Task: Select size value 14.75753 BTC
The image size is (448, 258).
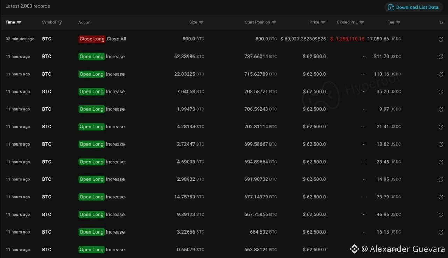Action: click(189, 197)
